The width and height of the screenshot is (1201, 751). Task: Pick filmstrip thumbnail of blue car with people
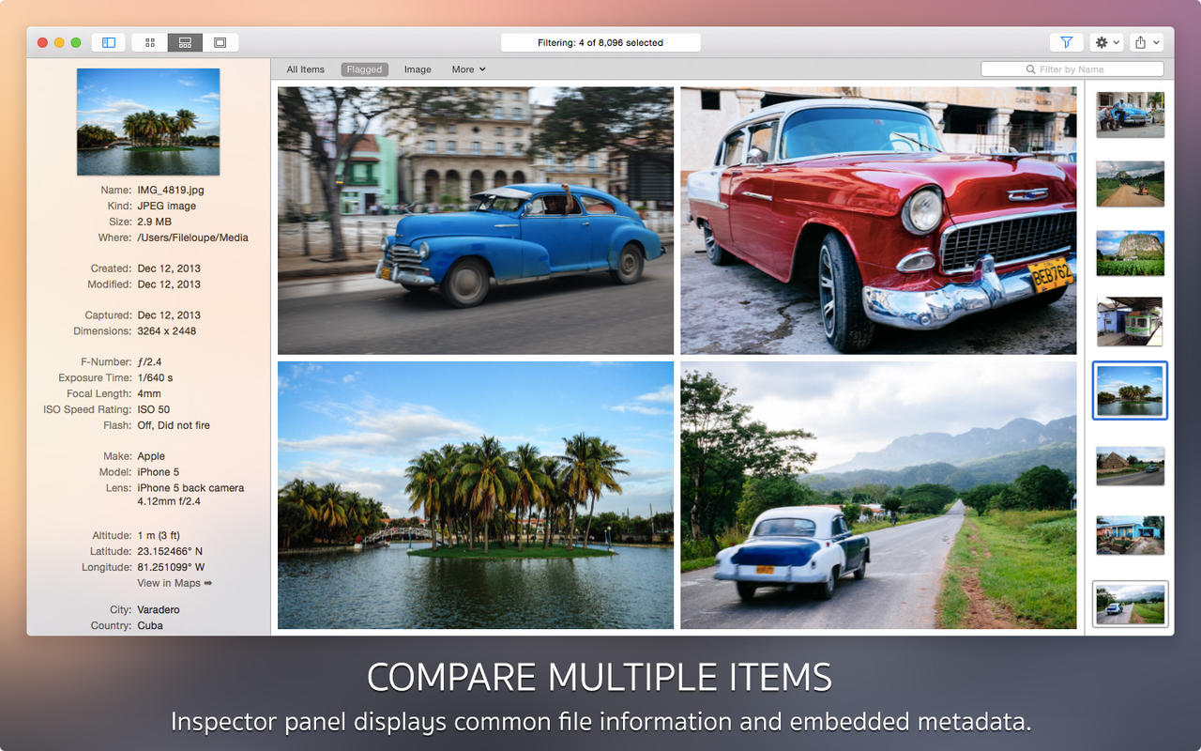1131,115
